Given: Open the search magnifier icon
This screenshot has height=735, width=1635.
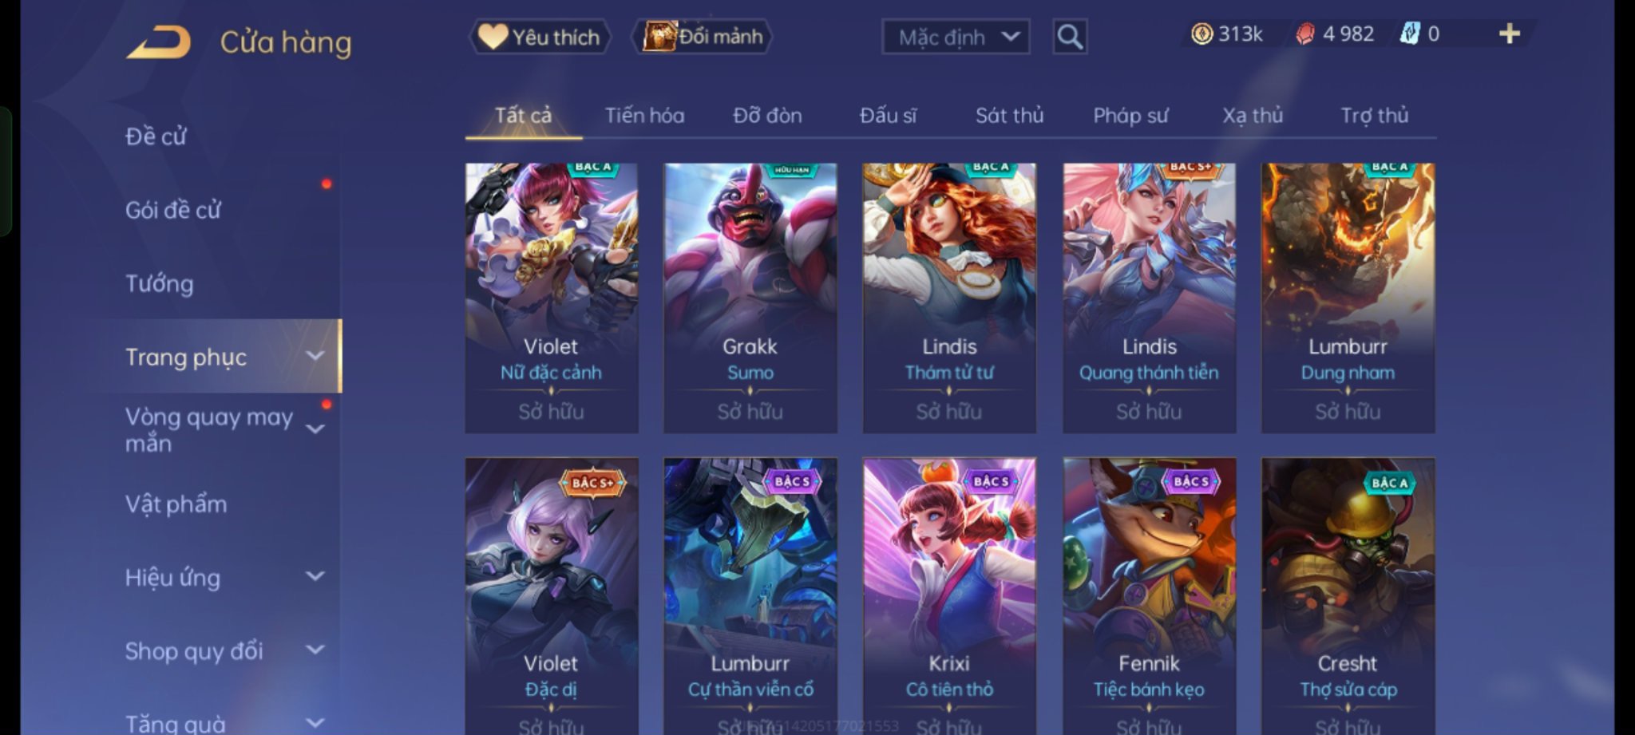Looking at the screenshot, I should click(x=1070, y=37).
